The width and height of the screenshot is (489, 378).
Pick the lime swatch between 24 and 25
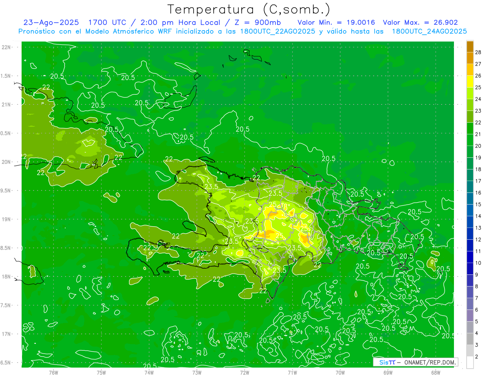pos(470,93)
